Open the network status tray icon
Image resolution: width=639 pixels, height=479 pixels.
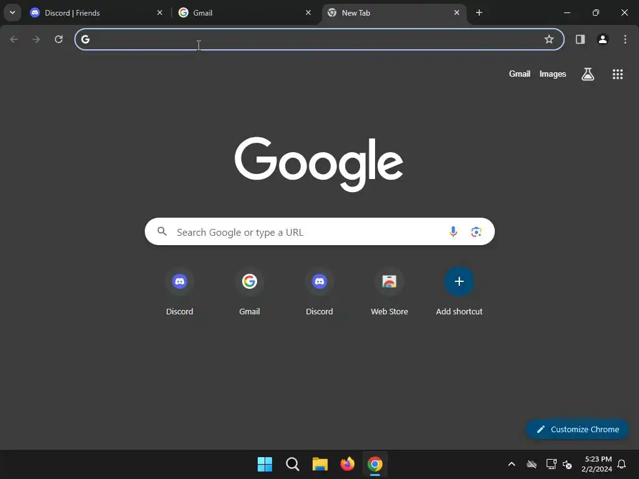tap(551, 464)
